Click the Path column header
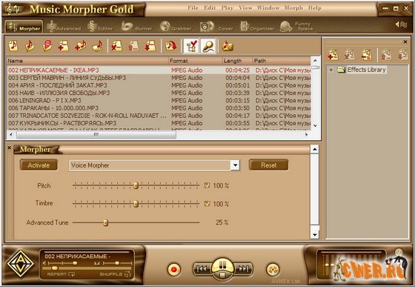This screenshot has height=287, width=415. click(282, 61)
